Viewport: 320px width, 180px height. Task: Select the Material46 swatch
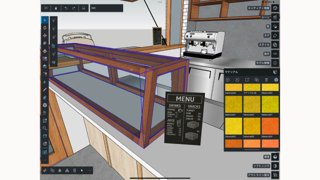click(x=233, y=88)
